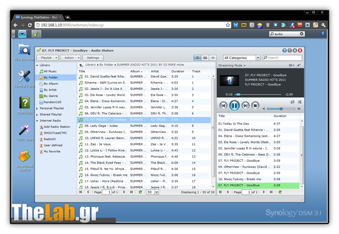Select All Music in the library

[48, 71]
